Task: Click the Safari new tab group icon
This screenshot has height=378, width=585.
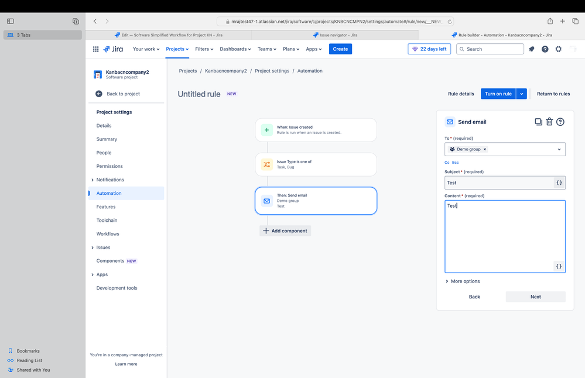Action: 76,21
